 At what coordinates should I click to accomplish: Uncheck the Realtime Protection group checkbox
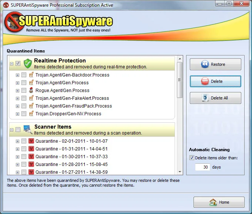point(18,64)
